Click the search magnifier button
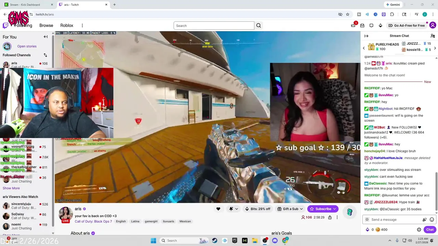The width and height of the screenshot is (438, 246). tap(259, 26)
